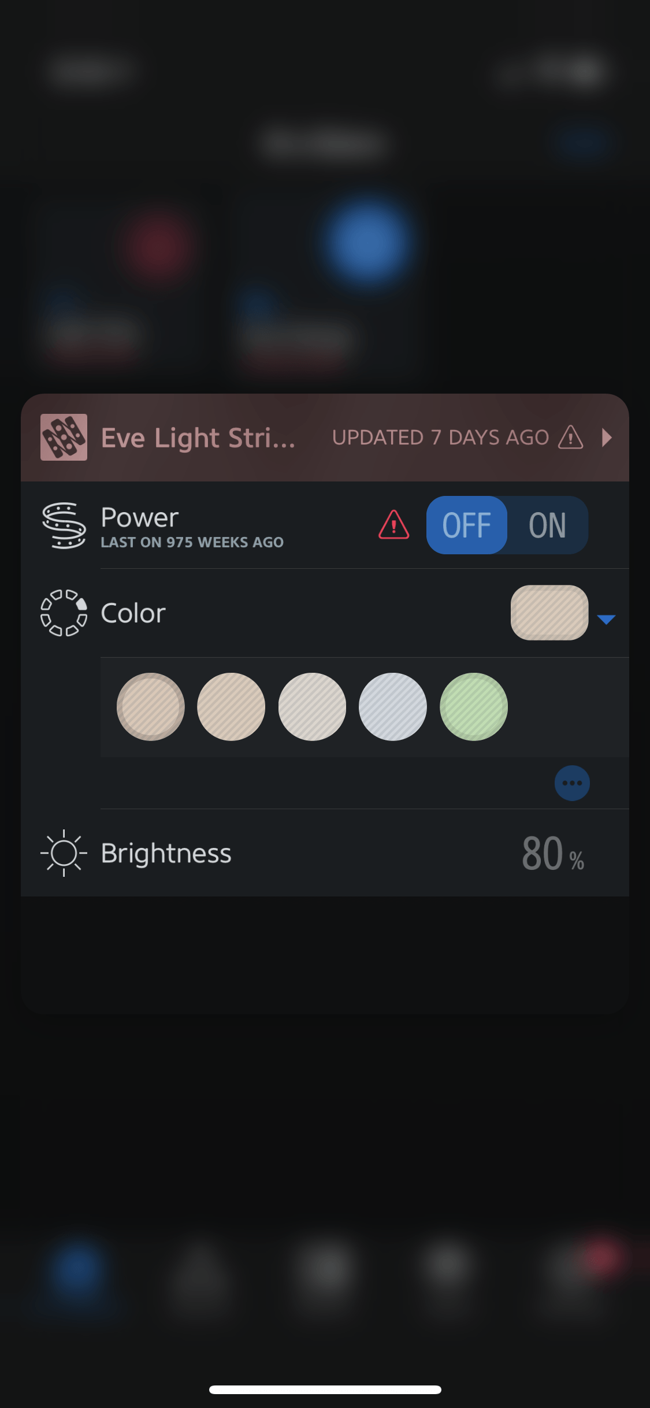Open the Eve Light Strip title header
The image size is (650, 1408).
[198, 438]
